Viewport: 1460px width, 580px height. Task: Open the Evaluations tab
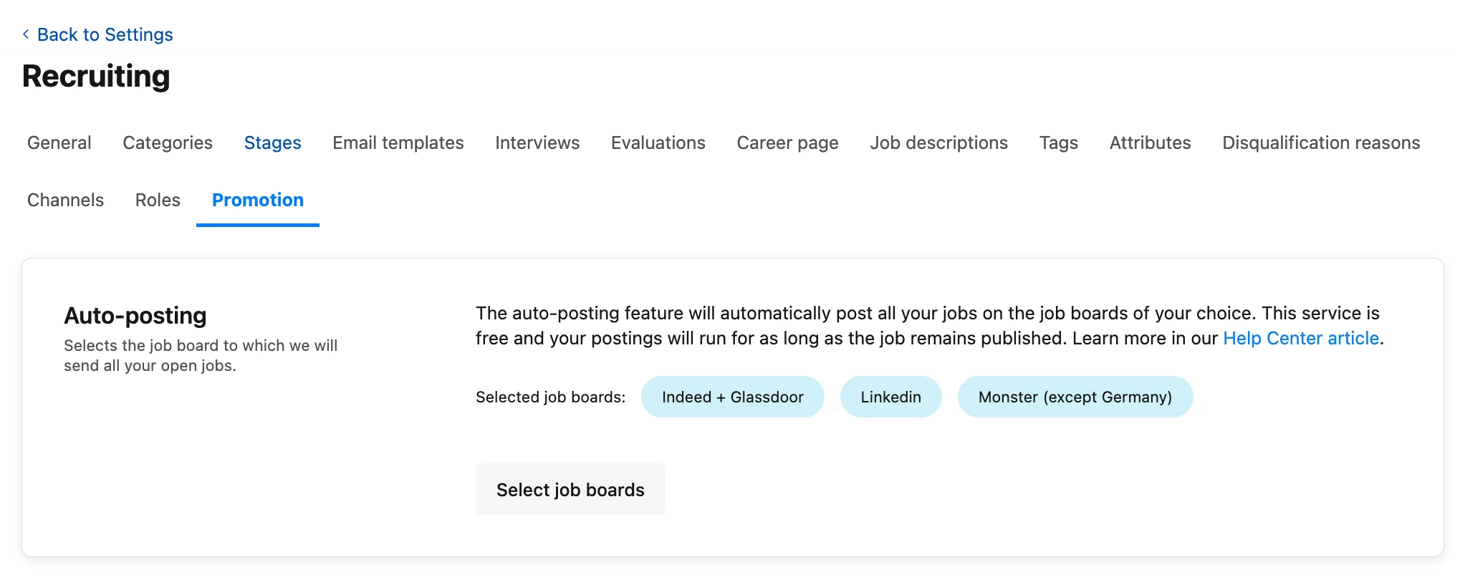click(658, 142)
